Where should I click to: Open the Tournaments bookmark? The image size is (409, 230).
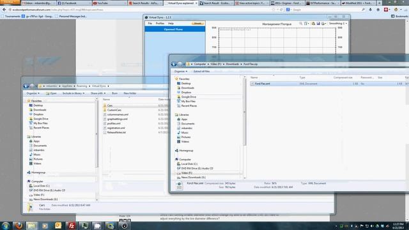click(x=11, y=16)
